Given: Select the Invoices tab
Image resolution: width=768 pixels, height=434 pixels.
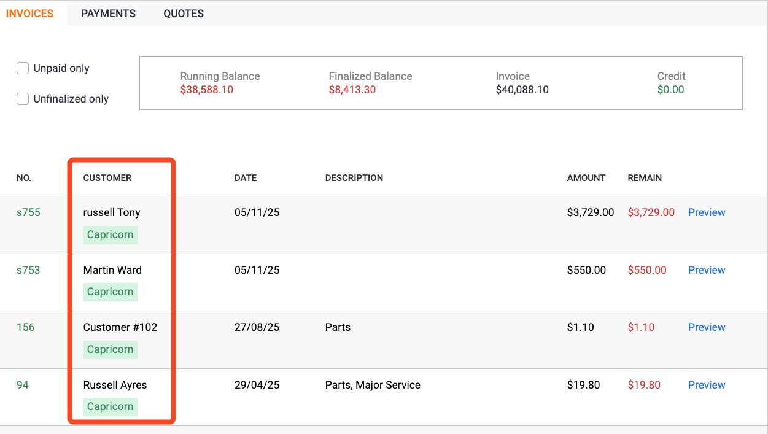Looking at the screenshot, I should (x=29, y=14).
